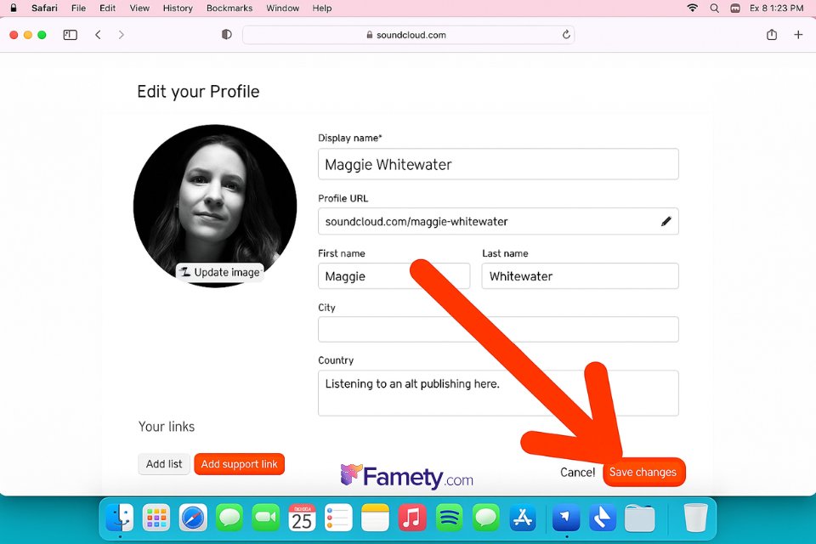816x544 pixels.
Task: Click the Add support link button
Action: (x=240, y=464)
